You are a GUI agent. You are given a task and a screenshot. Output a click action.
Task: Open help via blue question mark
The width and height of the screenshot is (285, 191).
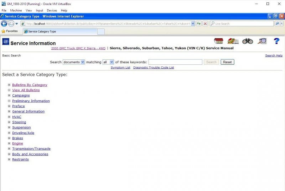point(276,41)
